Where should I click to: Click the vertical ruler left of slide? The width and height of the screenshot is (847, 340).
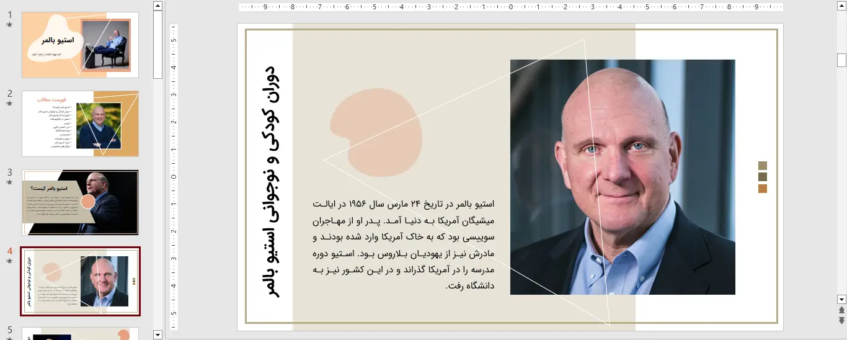point(174,177)
